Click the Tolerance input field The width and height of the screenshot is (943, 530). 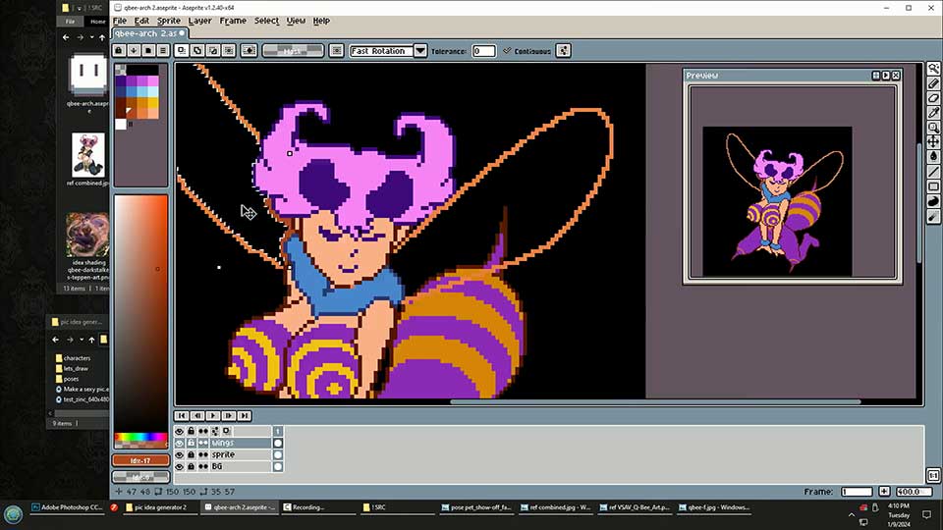click(x=483, y=51)
